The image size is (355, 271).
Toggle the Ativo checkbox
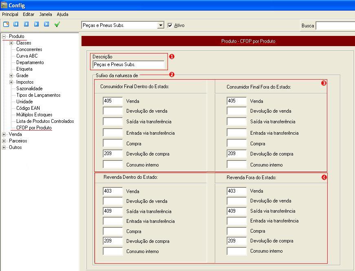170,25
